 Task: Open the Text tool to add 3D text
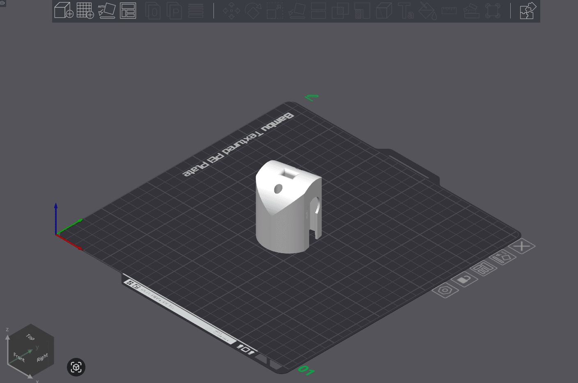point(406,12)
